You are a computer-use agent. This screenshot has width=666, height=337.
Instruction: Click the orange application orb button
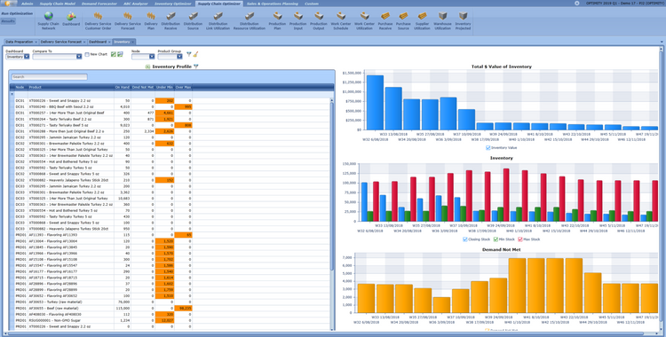pyautogui.click(x=8, y=4)
